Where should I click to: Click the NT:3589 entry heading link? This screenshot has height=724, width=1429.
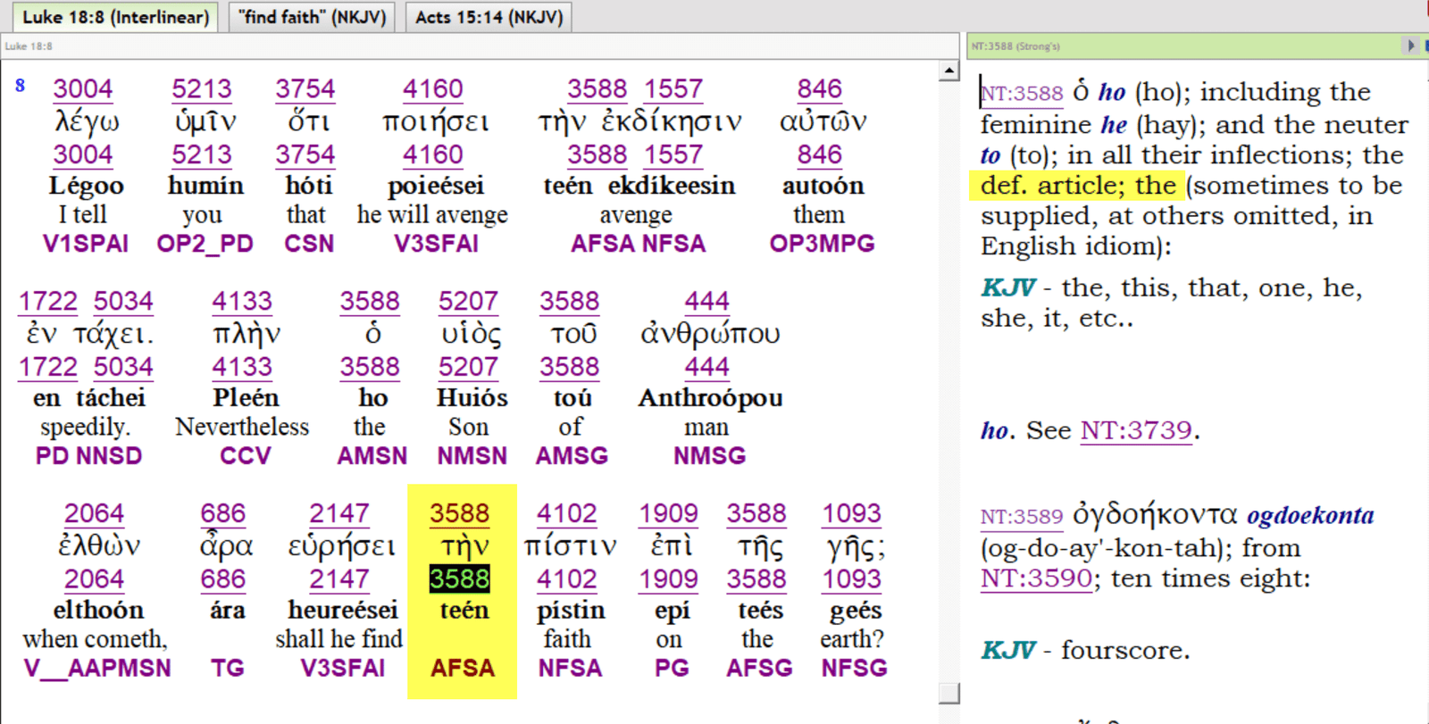pyautogui.click(x=1022, y=517)
